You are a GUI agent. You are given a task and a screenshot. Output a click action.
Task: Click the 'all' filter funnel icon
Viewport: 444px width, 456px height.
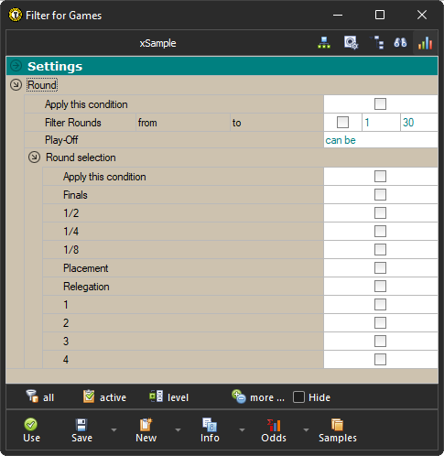[x=32, y=396]
